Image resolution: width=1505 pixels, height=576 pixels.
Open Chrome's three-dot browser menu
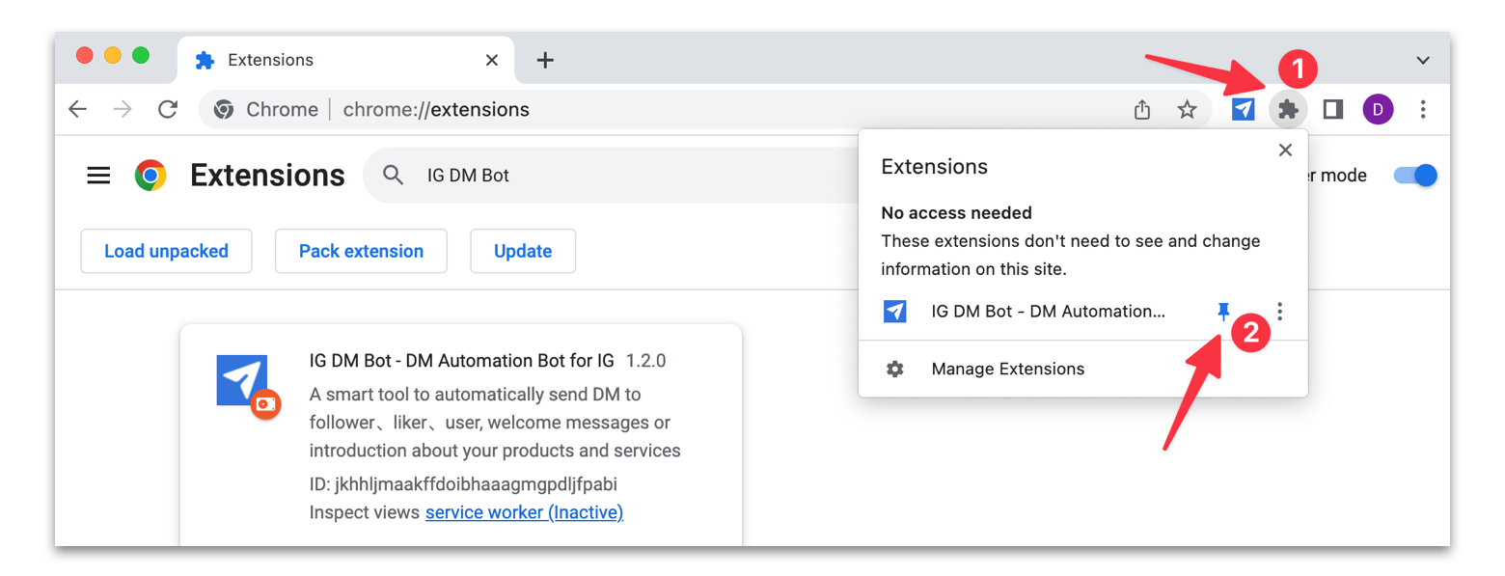(x=1423, y=109)
